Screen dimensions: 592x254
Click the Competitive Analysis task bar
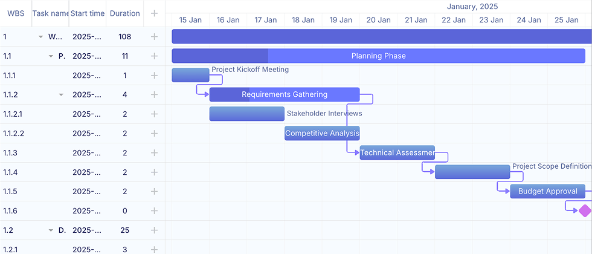click(322, 134)
